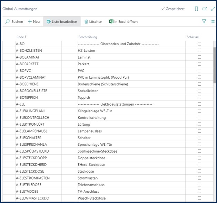Viewport: 217px width, 203px height.
Task: Select description cell 'Telefonanschluss'
Action: click(91, 185)
